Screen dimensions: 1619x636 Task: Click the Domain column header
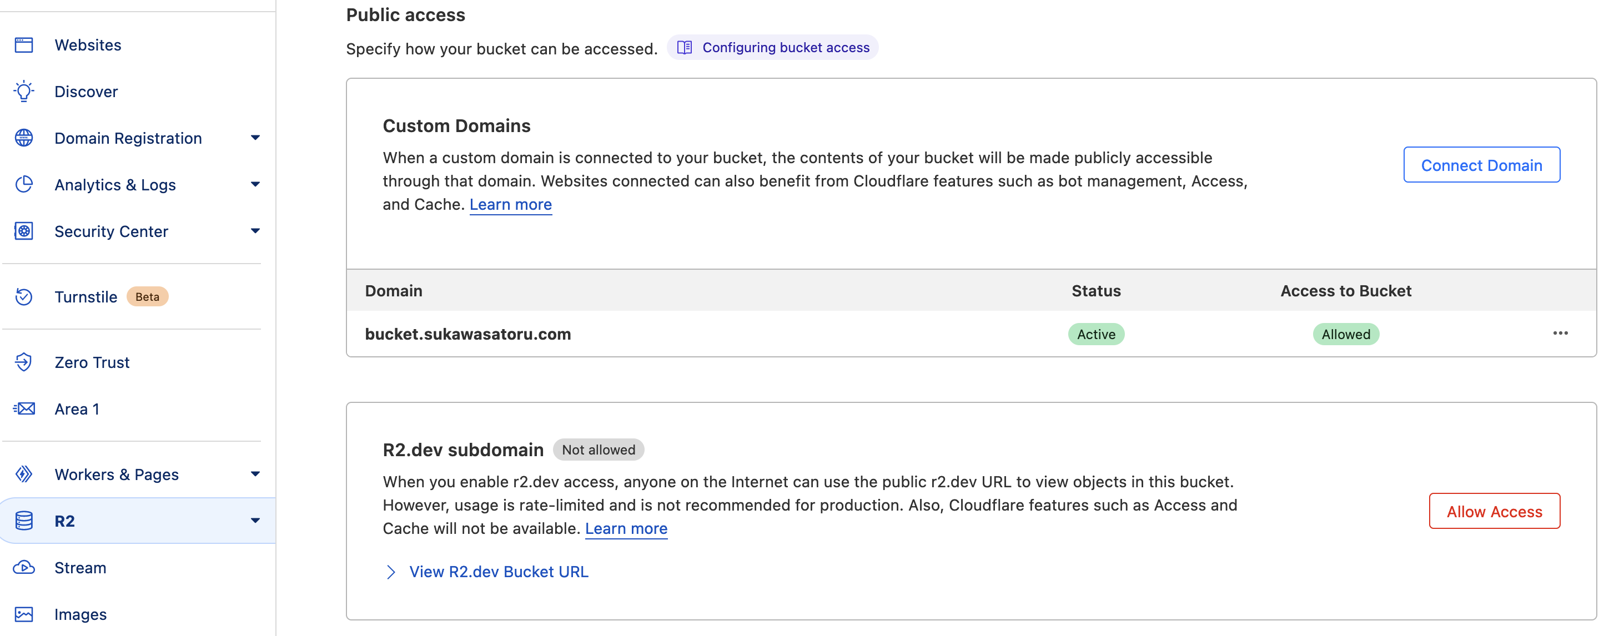click(394, 290)
